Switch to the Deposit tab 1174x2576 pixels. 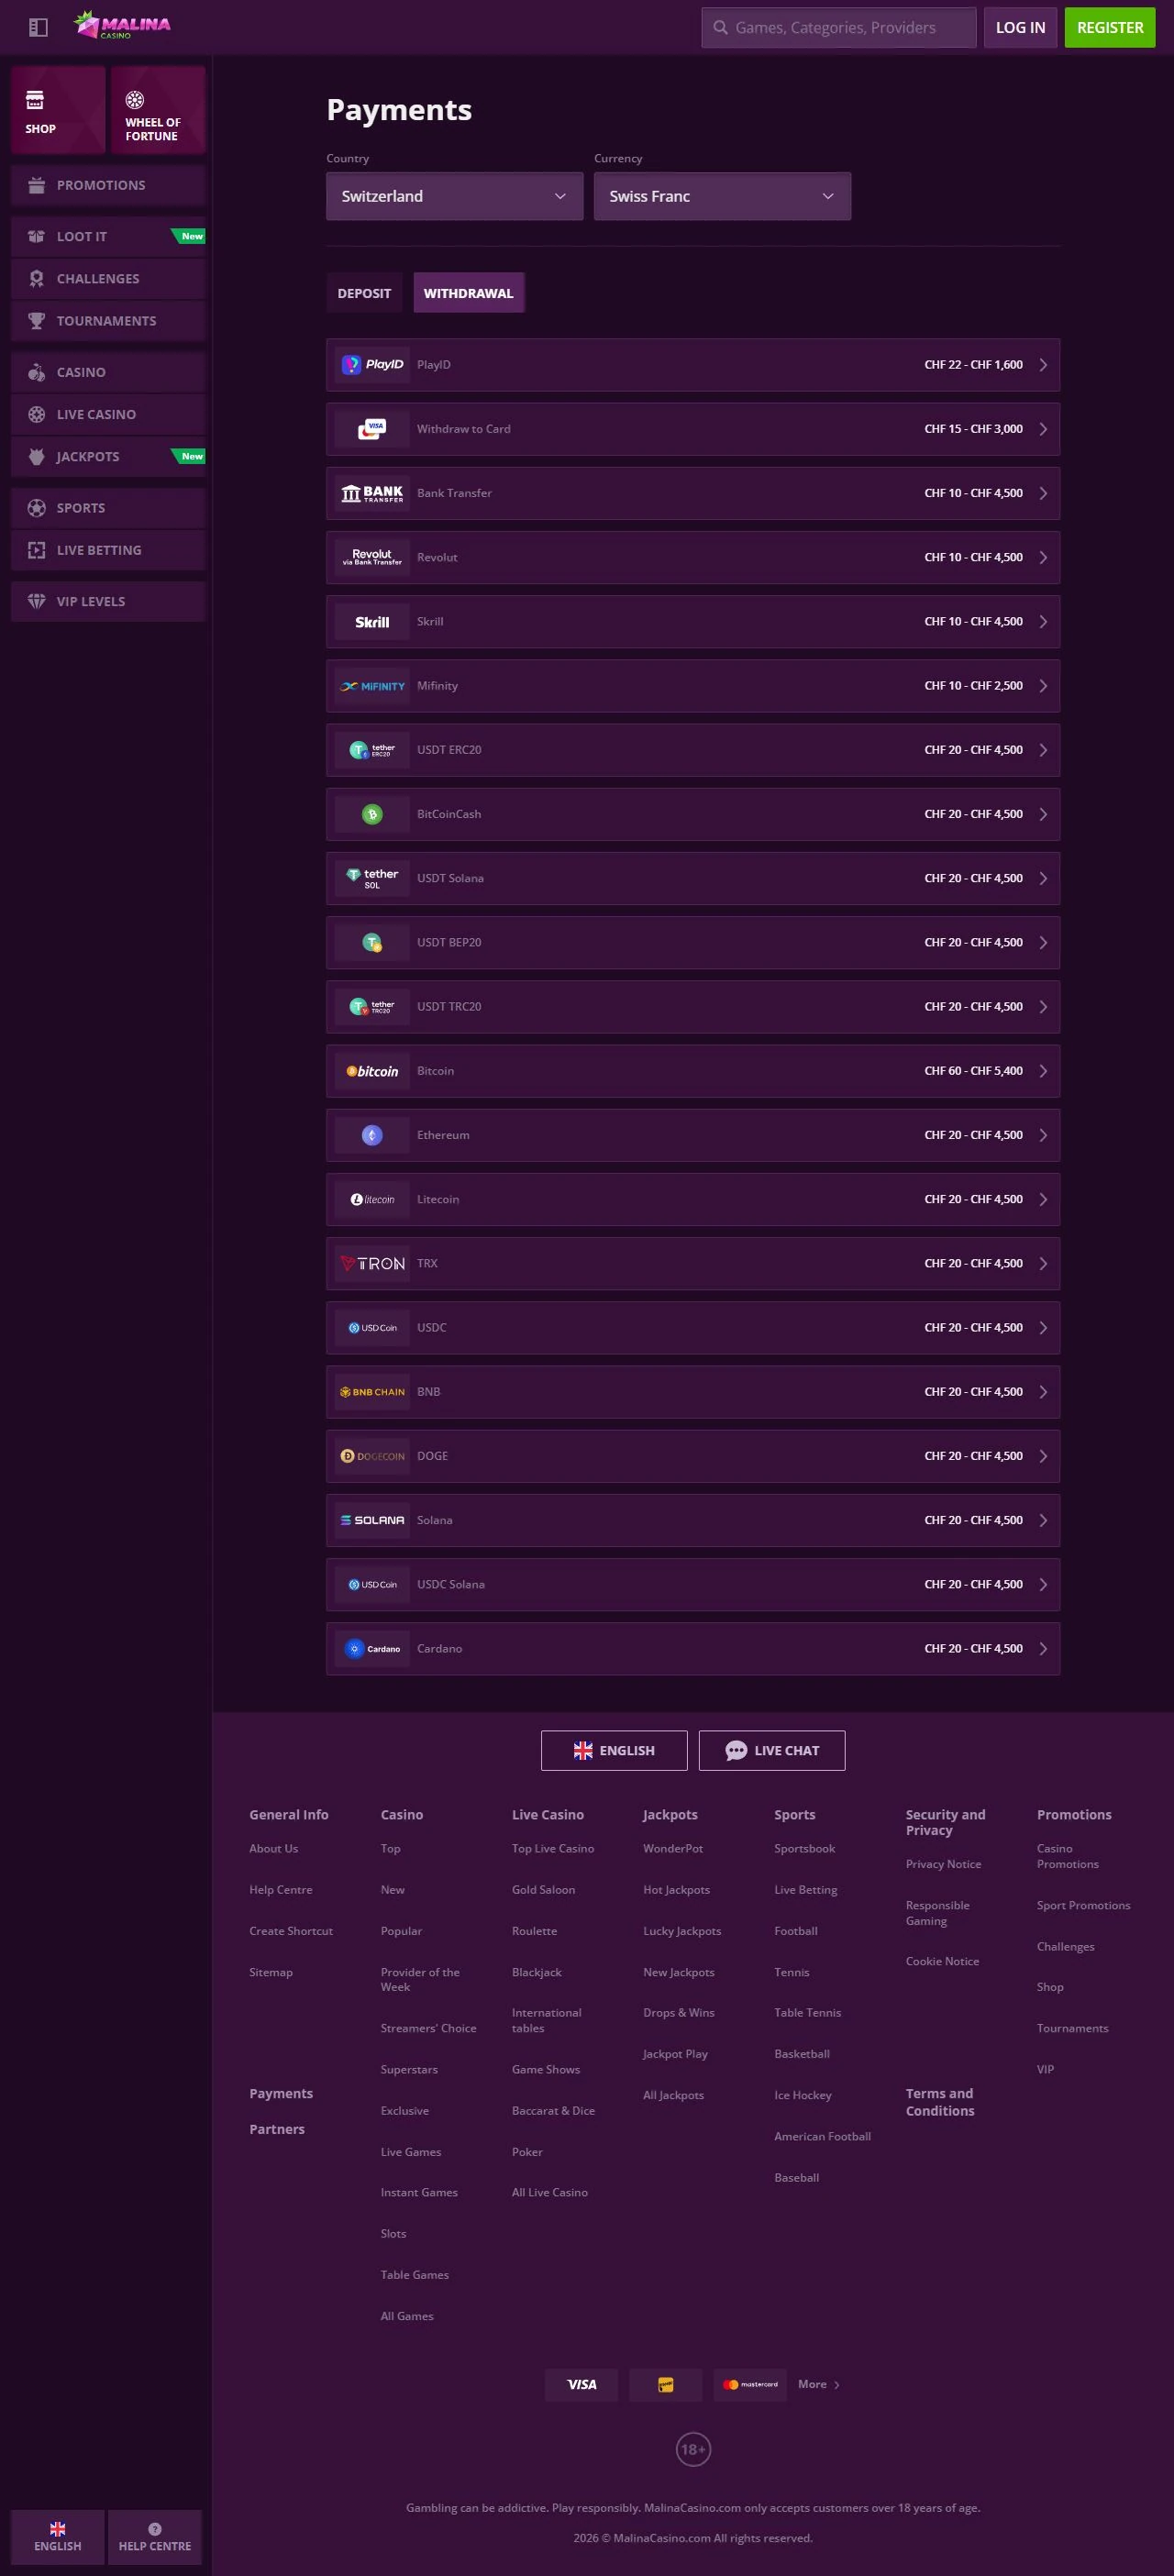[x=364, y=293]
